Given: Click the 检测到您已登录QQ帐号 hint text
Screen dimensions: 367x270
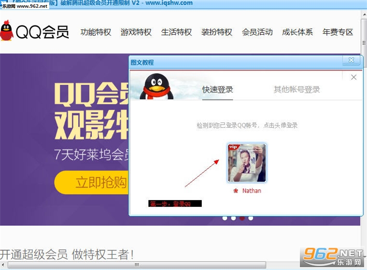Looking at the screenshot, I should click(x=247, y=125).
